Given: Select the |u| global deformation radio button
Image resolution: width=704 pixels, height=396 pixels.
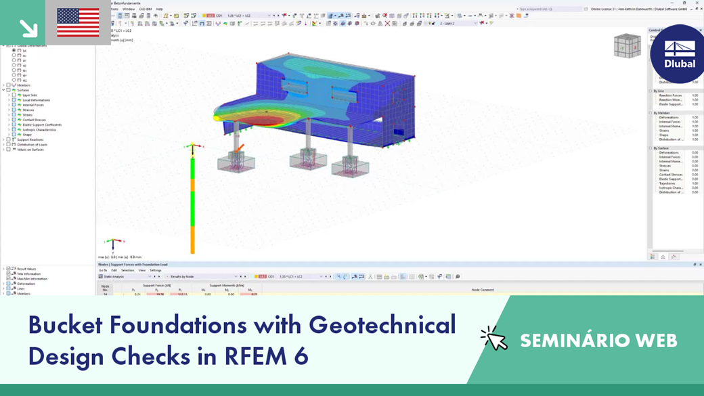Looking at the screenshot, I should click(14, 50).
